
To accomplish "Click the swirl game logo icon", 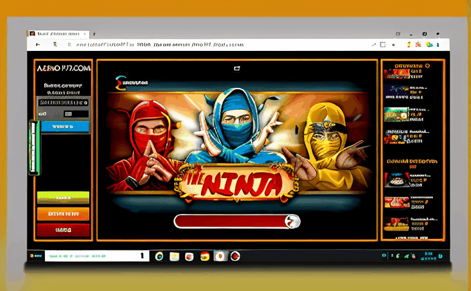I will 120,81.
